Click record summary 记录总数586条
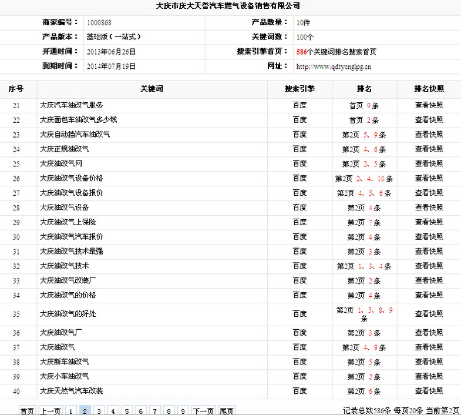Image resolution: width=461 pixels, height=415 pixels. click(x=366, y=410)
